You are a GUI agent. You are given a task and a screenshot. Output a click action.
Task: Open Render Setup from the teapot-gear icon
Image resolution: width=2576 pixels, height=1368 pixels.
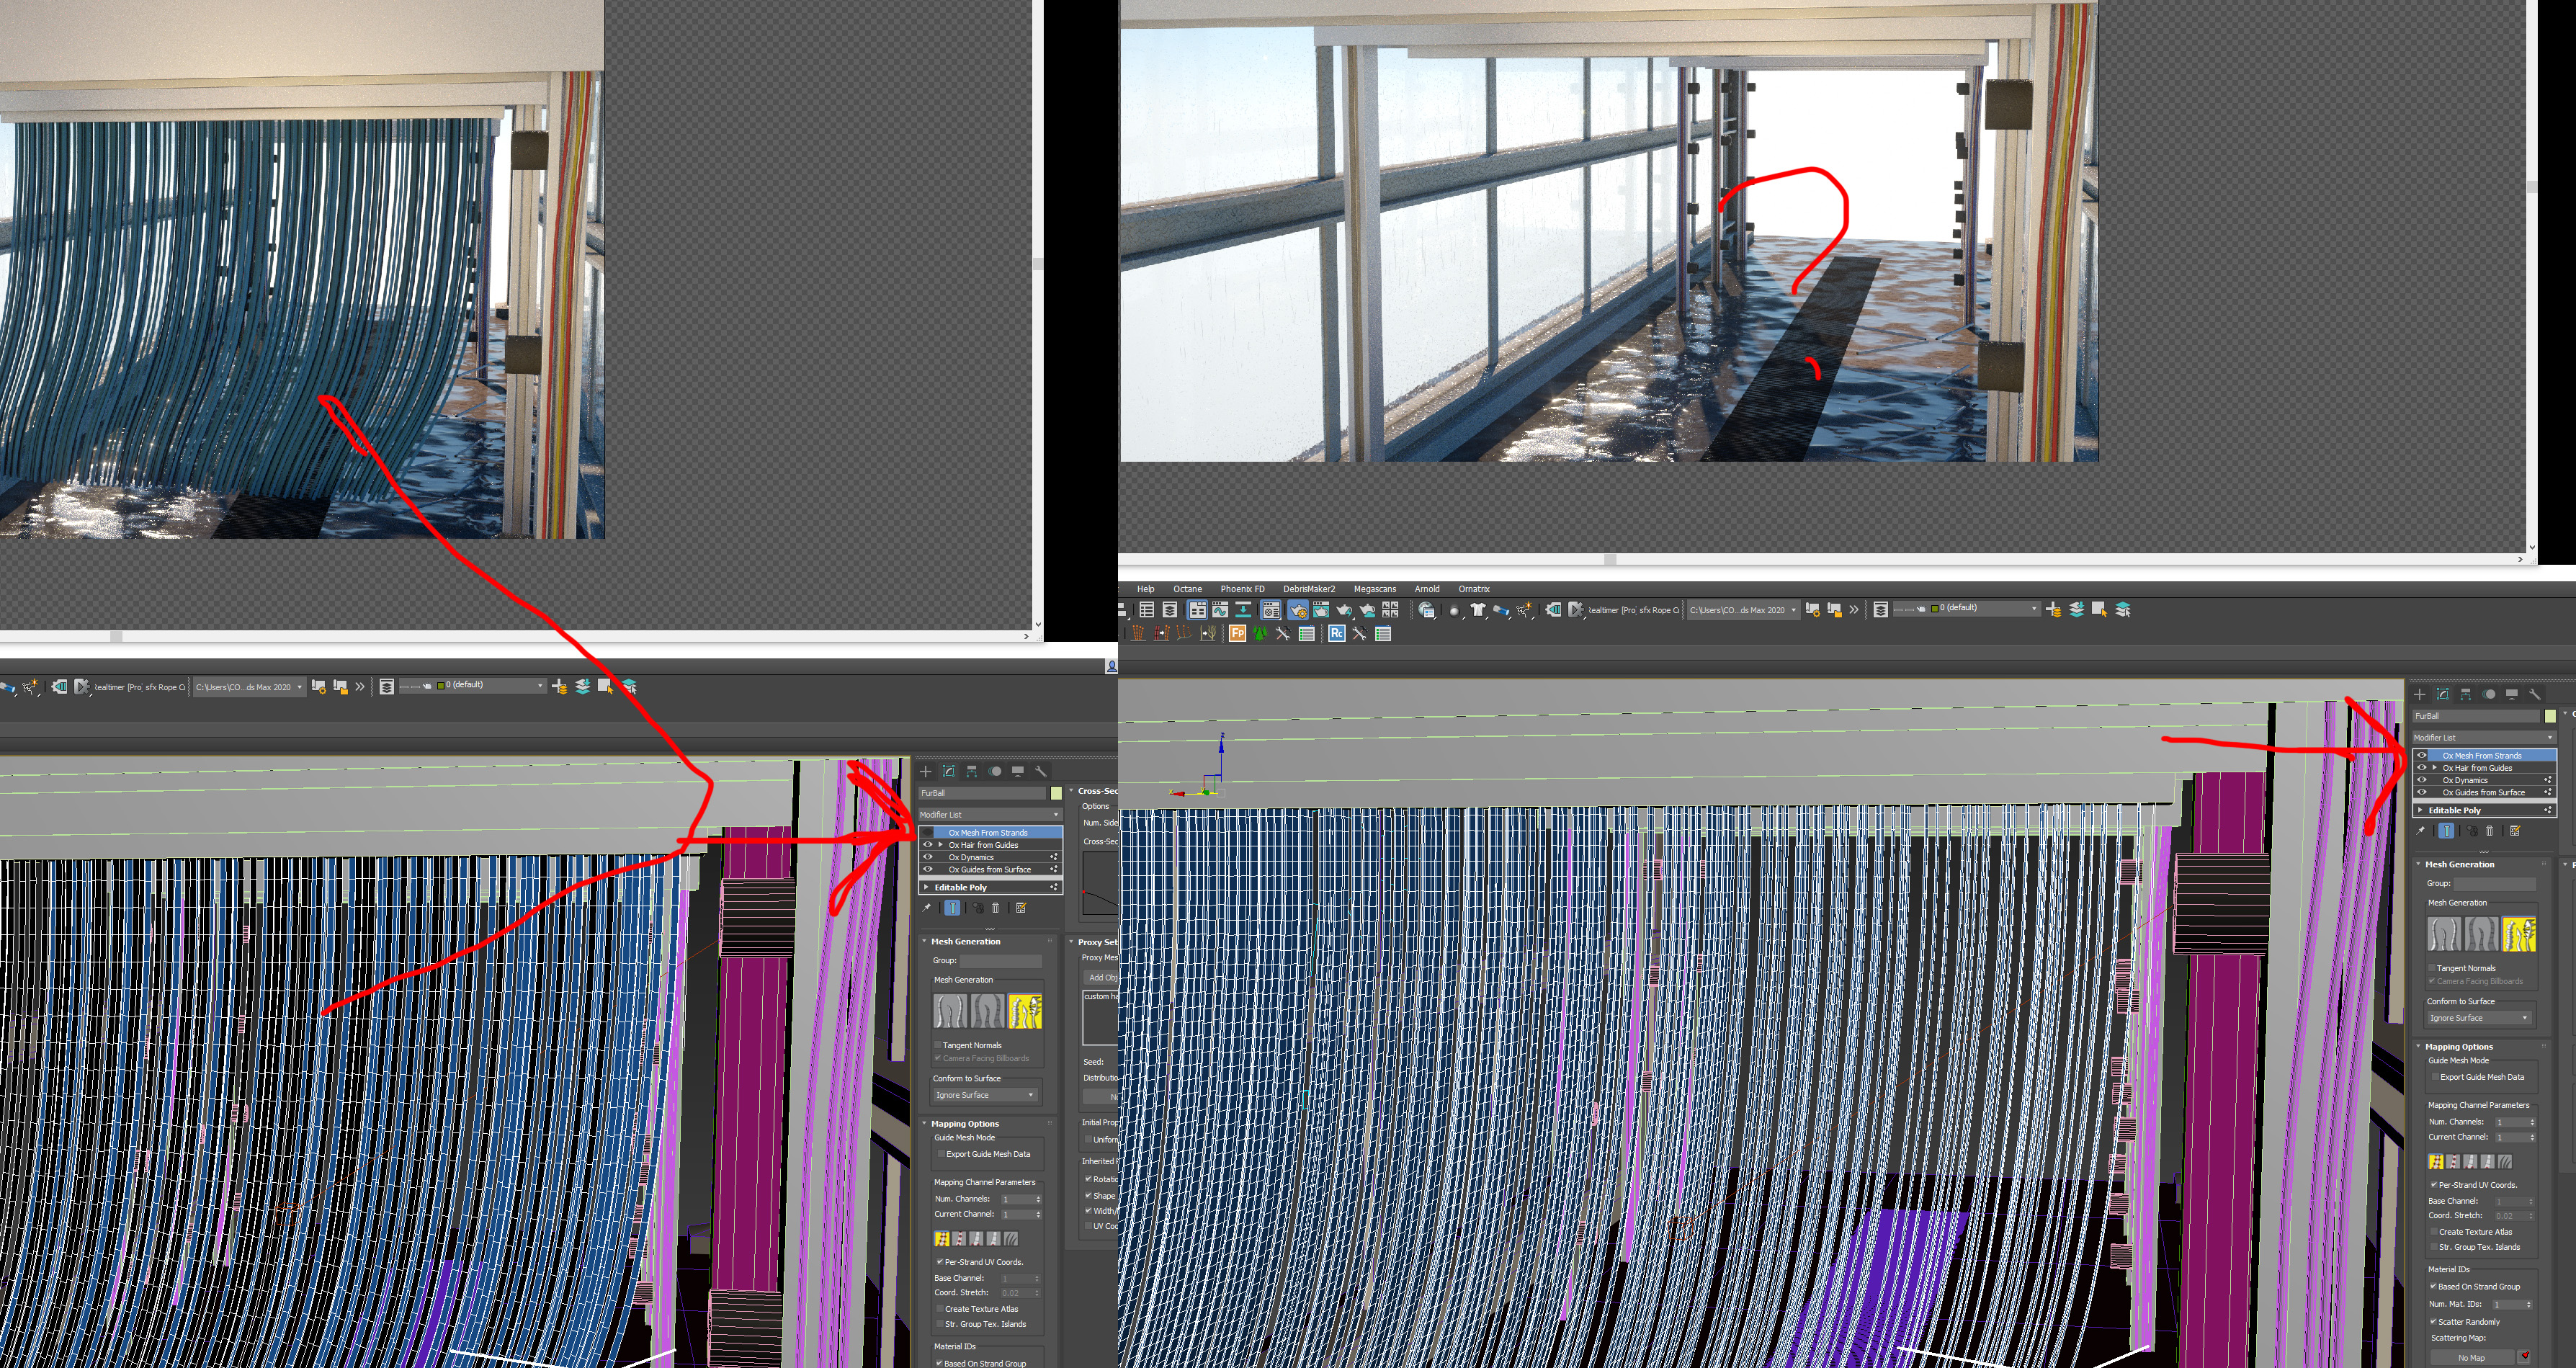pos(1298,610)
